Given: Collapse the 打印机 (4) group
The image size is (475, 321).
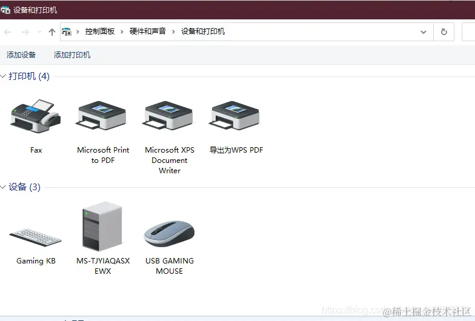Looking at the screenshot, I should [x=3, y=76].
